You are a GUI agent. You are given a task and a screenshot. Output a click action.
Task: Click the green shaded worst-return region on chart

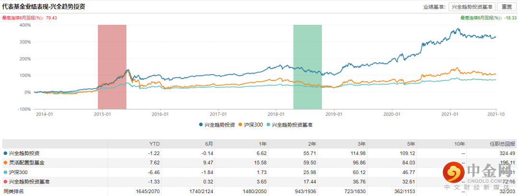[307, 67]
